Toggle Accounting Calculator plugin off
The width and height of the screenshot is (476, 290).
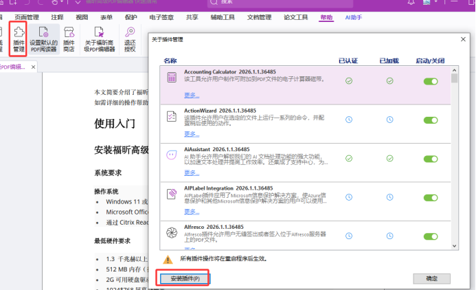pyautogui.click(x=431, y=81)
